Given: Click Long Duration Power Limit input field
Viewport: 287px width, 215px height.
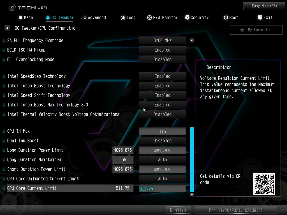Looking at the screenshot, I should tap(163, 150).
